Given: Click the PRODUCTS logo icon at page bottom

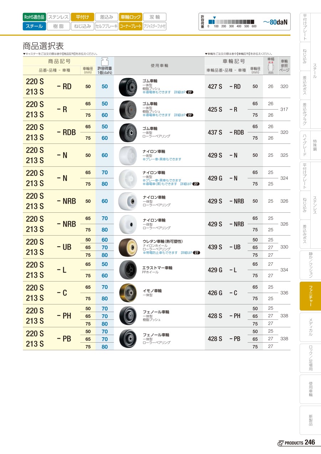Looking at the screenshot, I should click(281, 443).
